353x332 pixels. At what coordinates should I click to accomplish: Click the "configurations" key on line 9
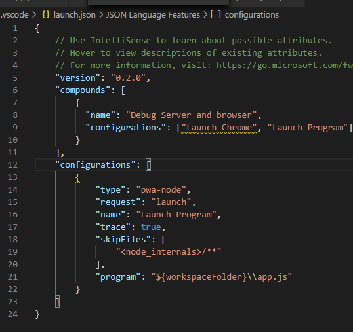(125, 128)
